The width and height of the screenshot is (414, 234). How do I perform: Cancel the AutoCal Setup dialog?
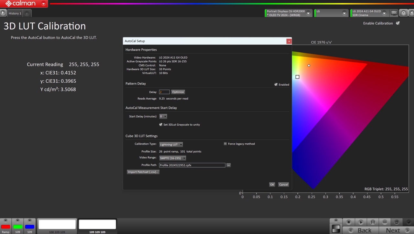(x=283, y=185)
